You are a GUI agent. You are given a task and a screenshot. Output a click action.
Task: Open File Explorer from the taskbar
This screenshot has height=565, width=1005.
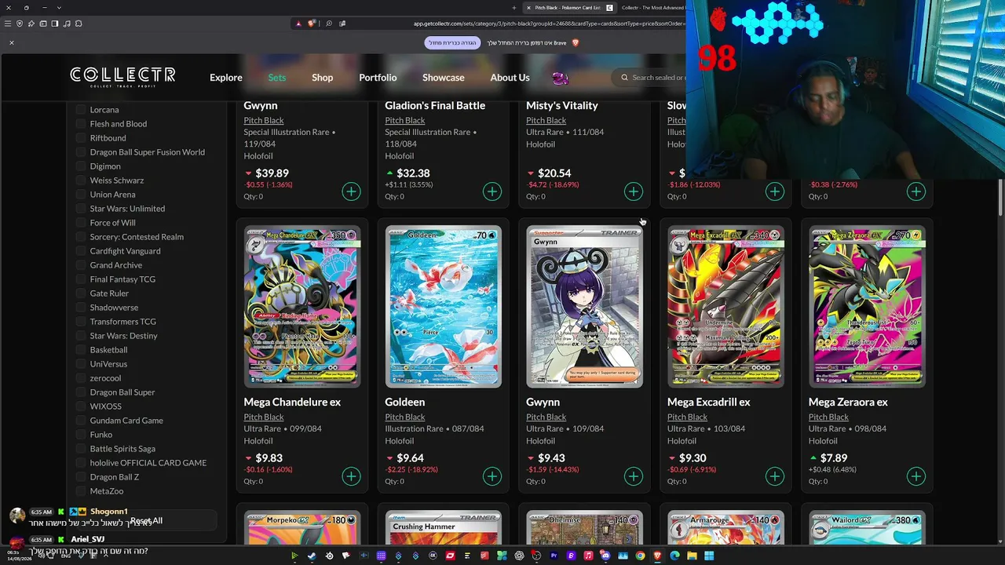(x=692, y=556)
